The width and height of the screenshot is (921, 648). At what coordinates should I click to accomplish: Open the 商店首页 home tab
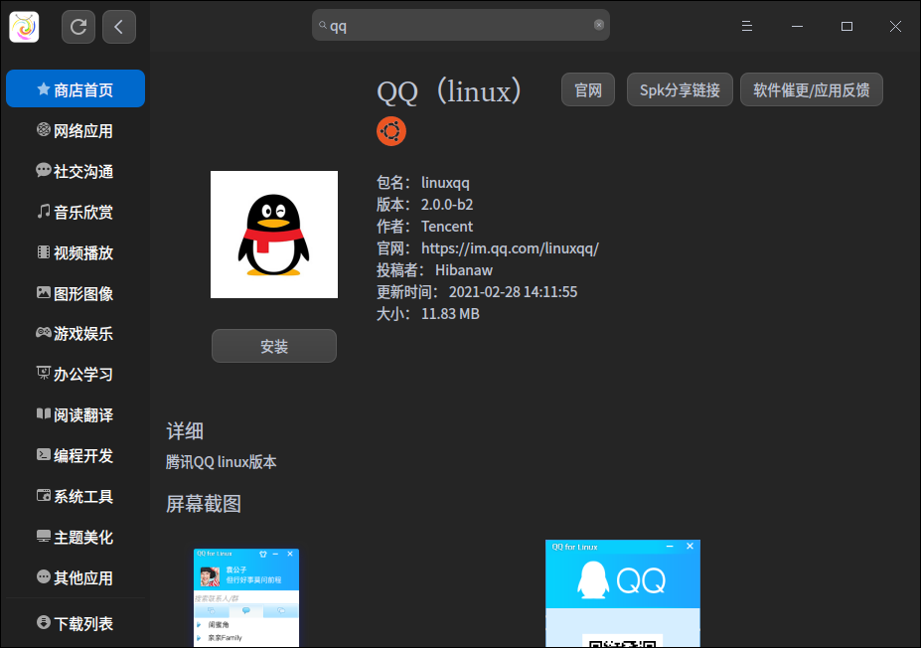point(76,88)
